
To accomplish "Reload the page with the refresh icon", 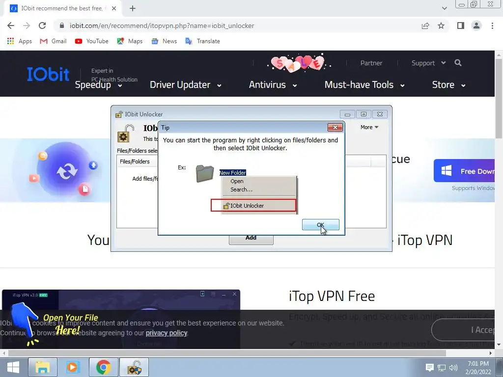I will tap(42, 26).
